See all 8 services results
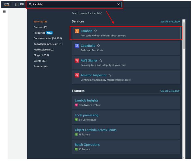The width and height of the screenshot is (192, 161). coord(170,21)
